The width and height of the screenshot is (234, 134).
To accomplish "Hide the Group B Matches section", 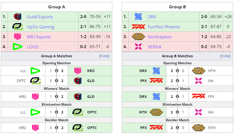I will click(225, 56).
